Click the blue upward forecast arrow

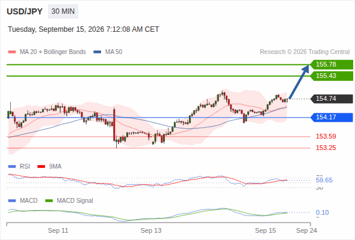coord(299,82)
